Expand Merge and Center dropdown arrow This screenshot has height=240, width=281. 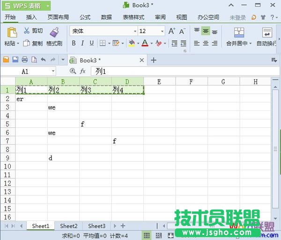pyautogui.click(x=251, y=44)
